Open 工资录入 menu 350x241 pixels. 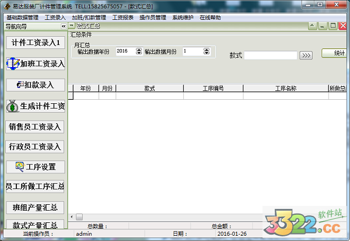[55, 18]
